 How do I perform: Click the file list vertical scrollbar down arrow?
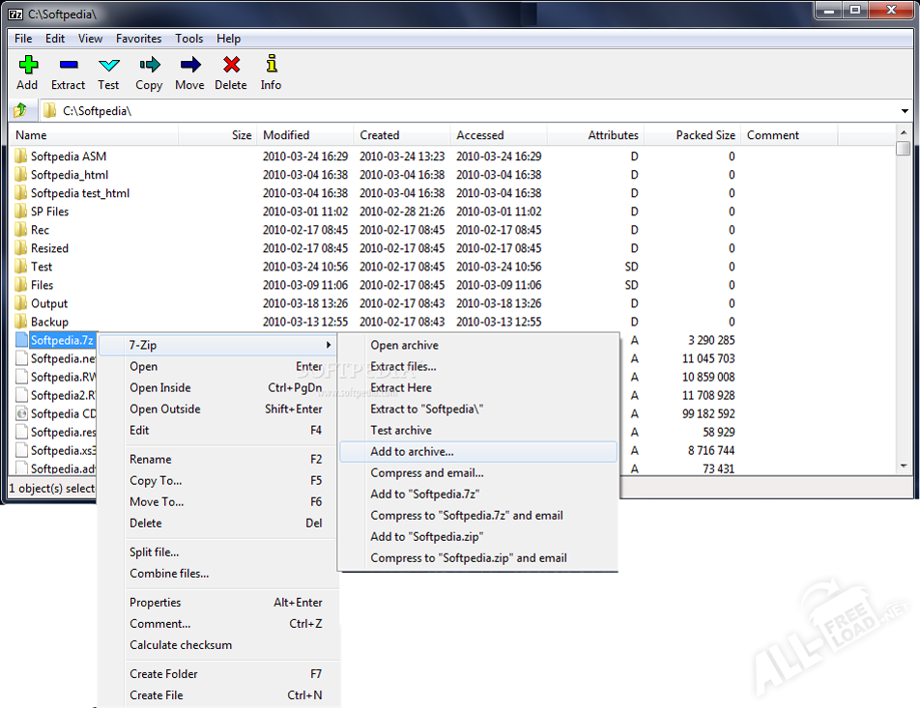coord(904,467)
